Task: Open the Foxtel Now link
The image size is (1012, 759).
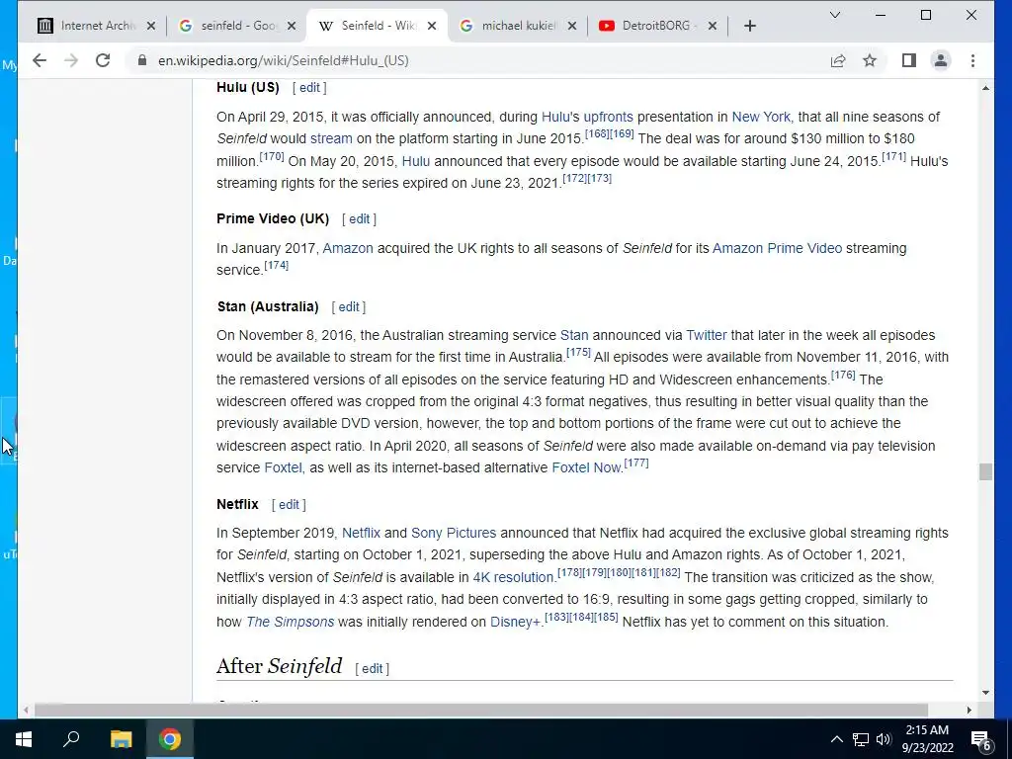Action: 586,467
